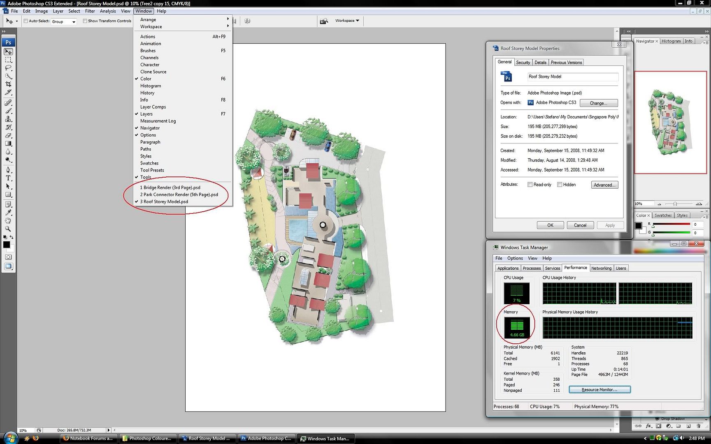Image resolution: width=711 pixels, height=444 pixels.
Task: Click the Navigator preview thumbnail
Action: (x=670, y=123)
